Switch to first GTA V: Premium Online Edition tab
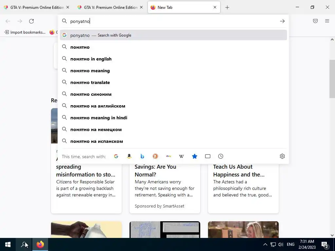This screenshot has height=251, width=335. tap(37, 7)
